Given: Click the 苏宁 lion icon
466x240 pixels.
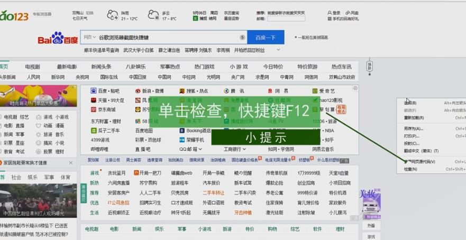Looking at the screenshot, I should (x=138, y=109).
